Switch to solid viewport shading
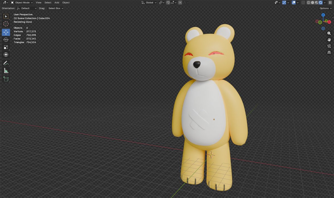This screenshot has height=198, width=334. pos(313,3)
